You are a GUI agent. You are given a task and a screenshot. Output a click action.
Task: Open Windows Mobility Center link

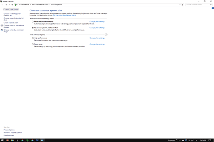13,133
